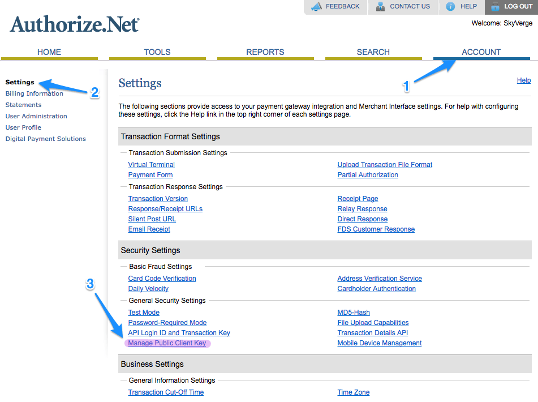Go to the HOME tab
This screenshot has height=402, width=538.
(x=49, y=52)
